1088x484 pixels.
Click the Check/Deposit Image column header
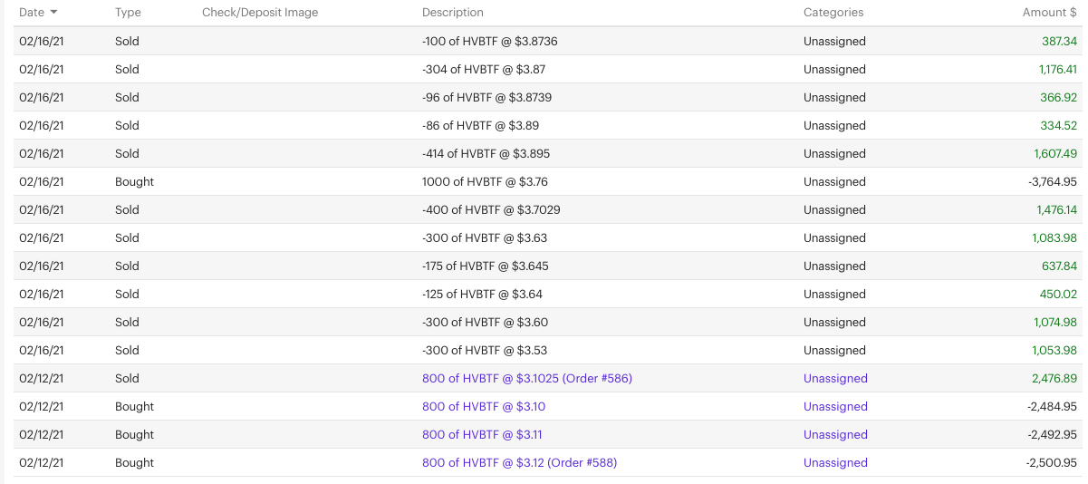260,13
